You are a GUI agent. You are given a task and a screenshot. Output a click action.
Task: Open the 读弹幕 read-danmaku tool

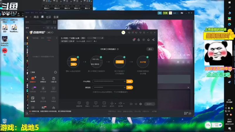(33, 99)
